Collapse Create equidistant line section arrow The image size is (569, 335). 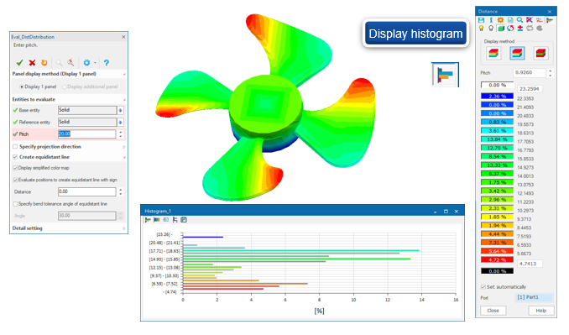coord(123,157)
